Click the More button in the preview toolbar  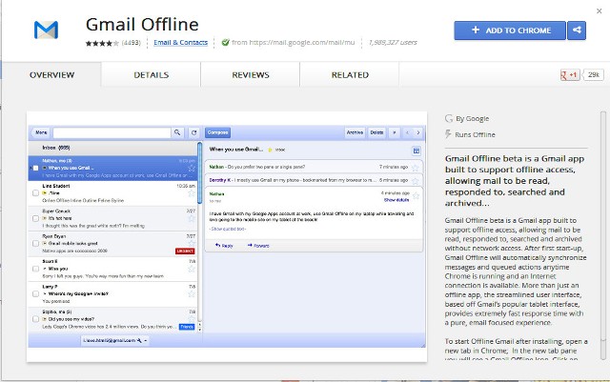pos(41,132)
